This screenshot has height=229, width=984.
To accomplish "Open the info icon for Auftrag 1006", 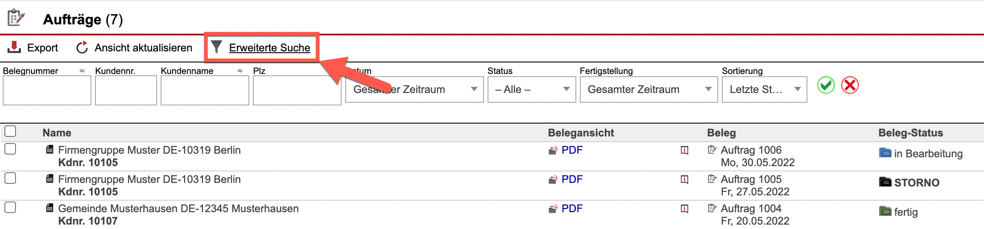I will pos(685,150).
